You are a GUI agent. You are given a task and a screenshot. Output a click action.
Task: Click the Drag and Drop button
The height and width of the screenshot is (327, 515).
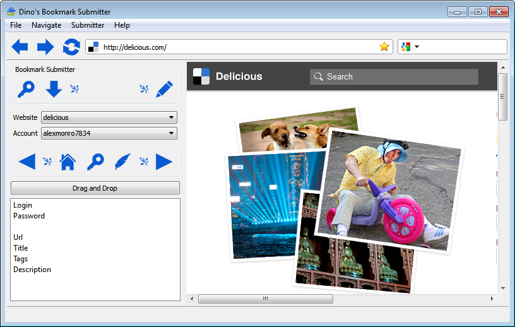click(x=95, y=188)
